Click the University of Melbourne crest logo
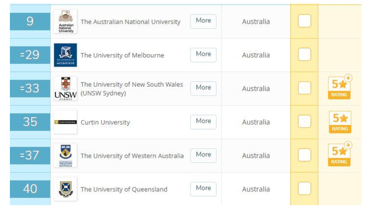378x217 pixels. (65, 55)
